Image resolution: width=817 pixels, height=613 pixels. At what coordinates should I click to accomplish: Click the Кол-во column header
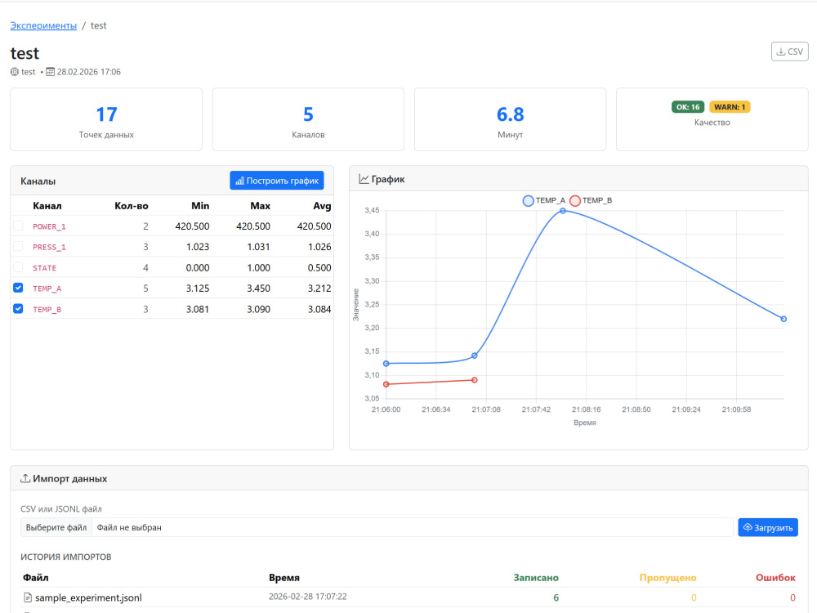pyautogui.click(x=132, y=206)
